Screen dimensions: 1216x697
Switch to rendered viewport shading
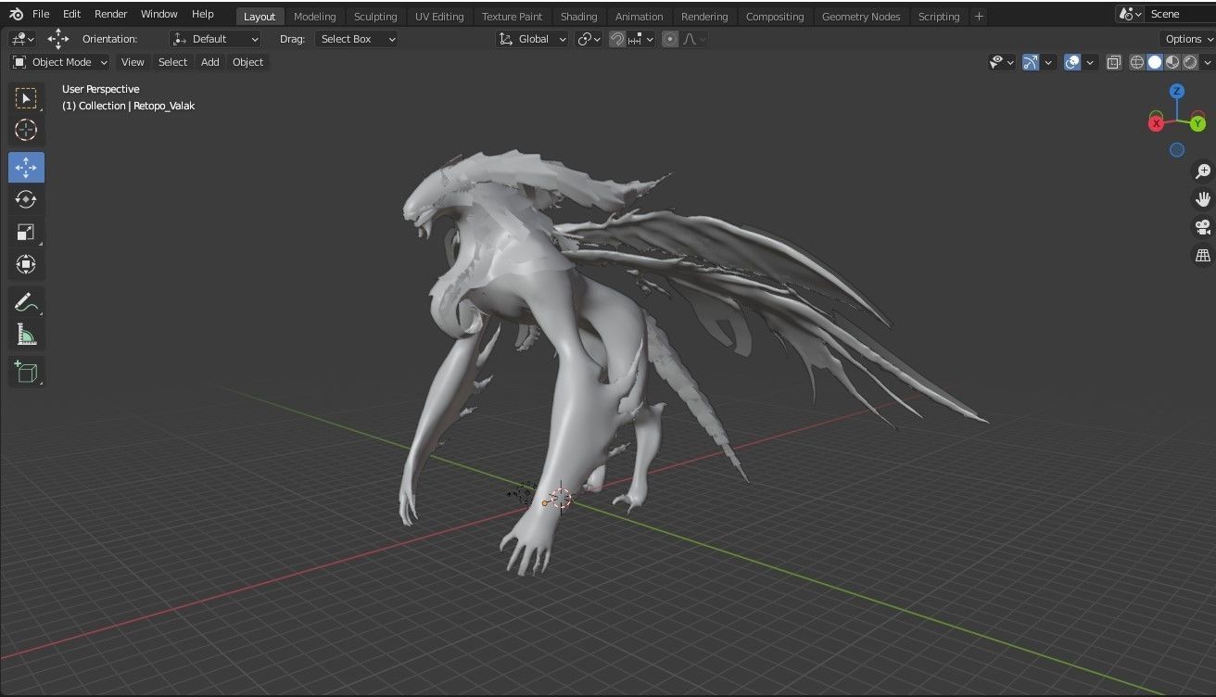[x=1190, y=62]
